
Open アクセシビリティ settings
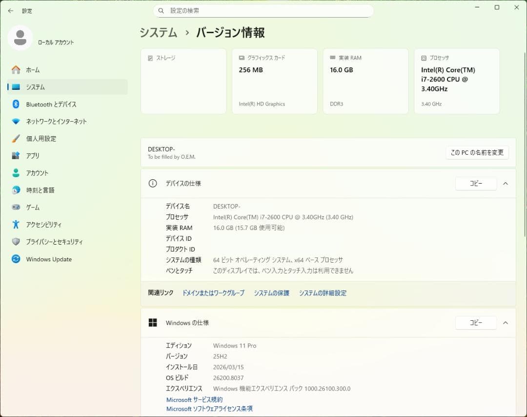tap(67, 224)
